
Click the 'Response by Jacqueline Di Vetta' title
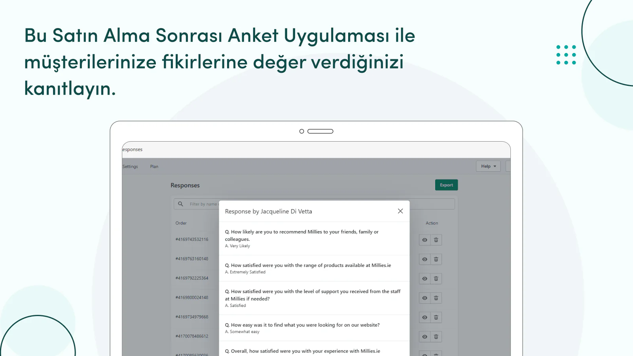point(269,212)
